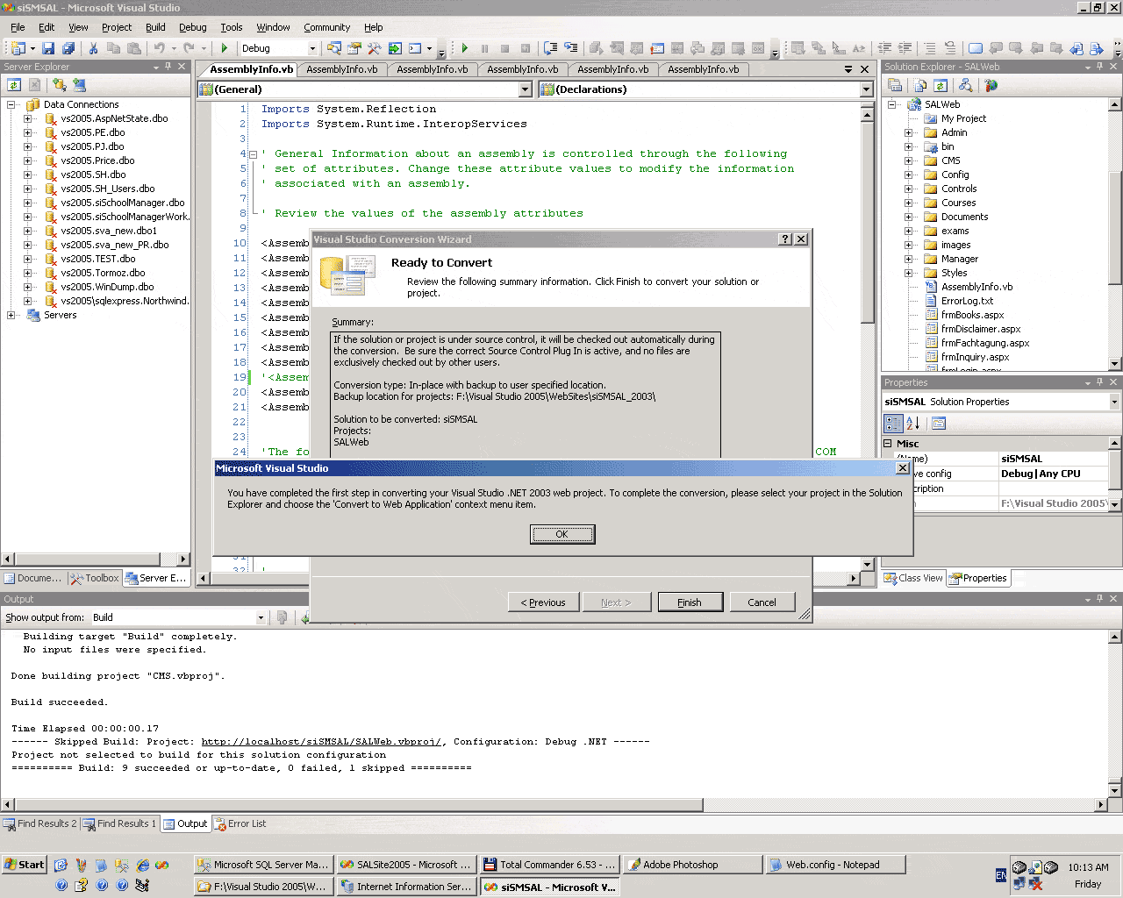Switch to the Error List tab
The image size is (1123, 898).
[240, 823]
